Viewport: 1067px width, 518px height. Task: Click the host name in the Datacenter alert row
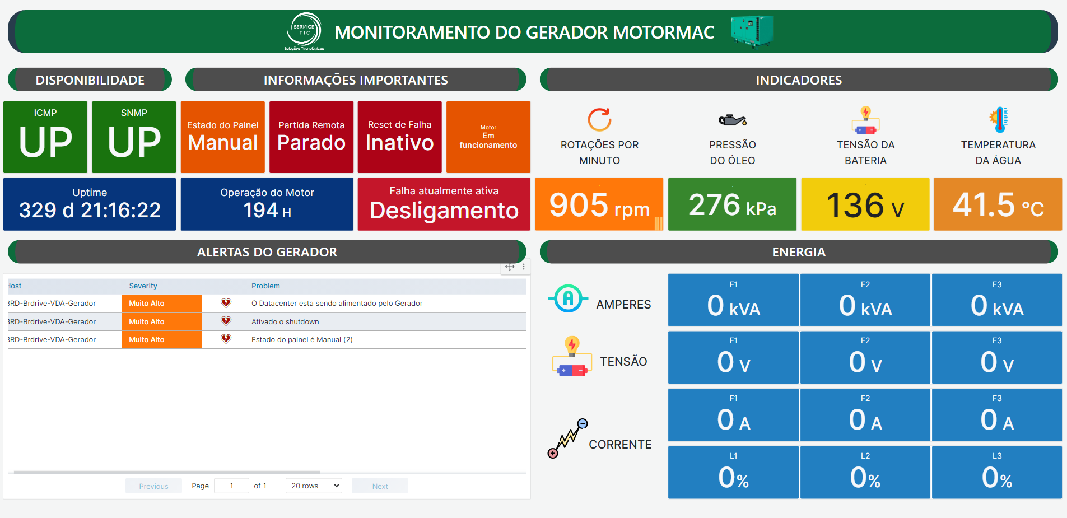click(52, 303)
